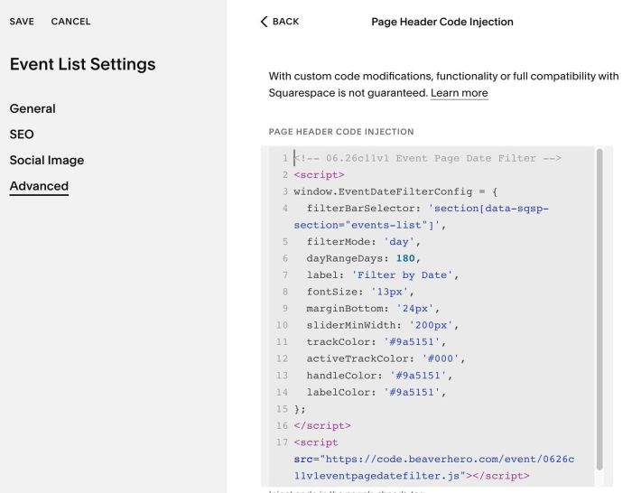Open the General settings tab

[33, 109]
